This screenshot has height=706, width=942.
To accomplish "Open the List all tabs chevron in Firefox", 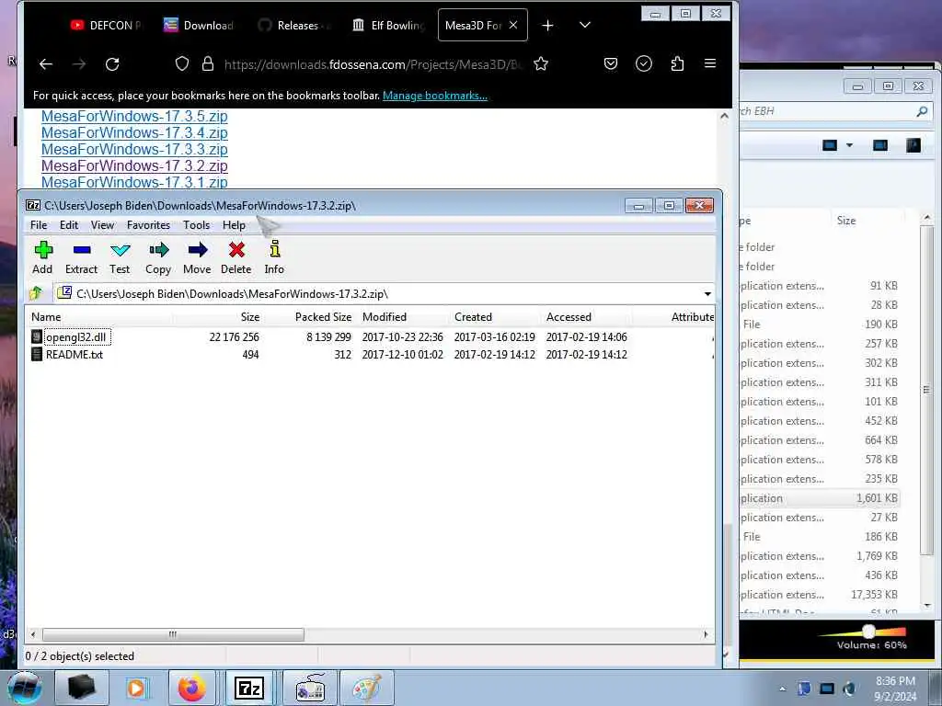I will [x=584, y=25].
